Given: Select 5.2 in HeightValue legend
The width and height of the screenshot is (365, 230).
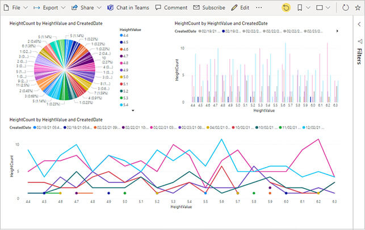Looking at the screenshot, I should (124, 91).
